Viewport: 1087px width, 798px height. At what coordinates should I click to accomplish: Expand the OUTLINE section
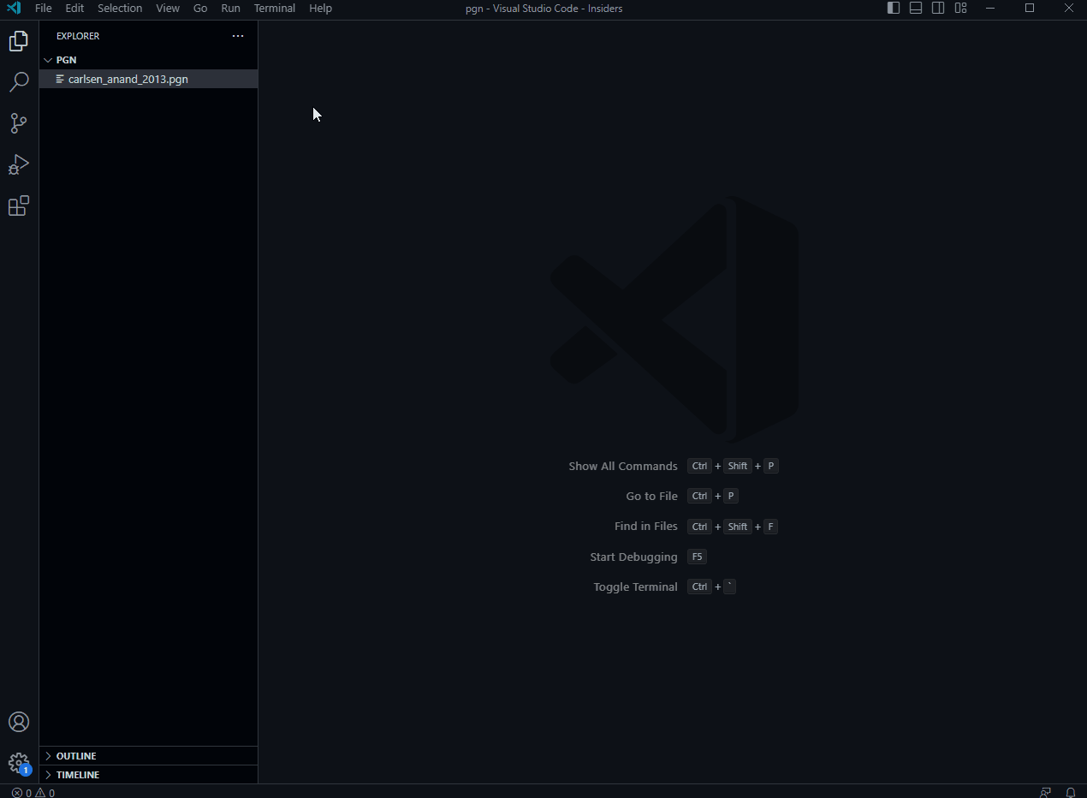coord(148,756)
